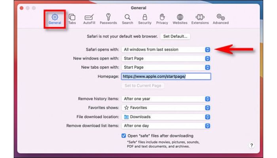Click the Set to Current Page button

click(143, 86)
